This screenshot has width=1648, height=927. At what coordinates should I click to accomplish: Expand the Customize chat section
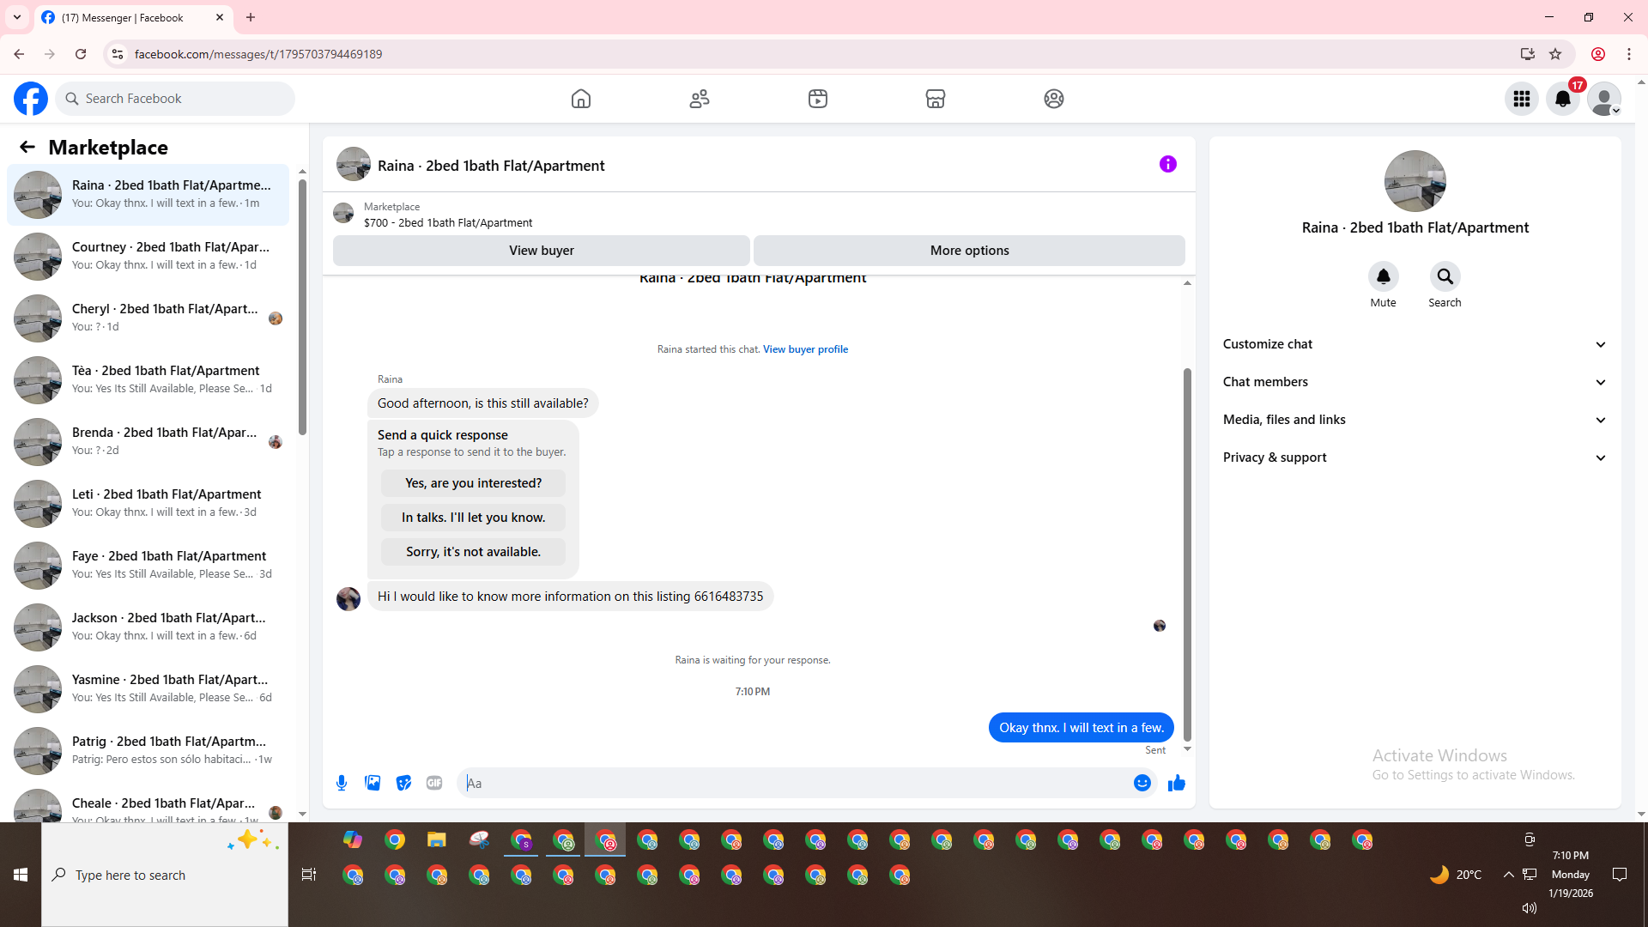point(1414,344)
